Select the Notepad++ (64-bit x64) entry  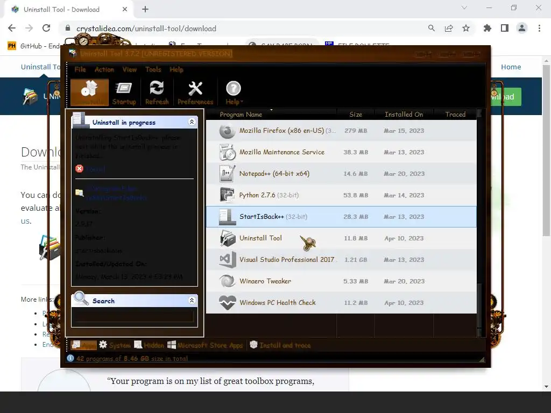(341, 174)
